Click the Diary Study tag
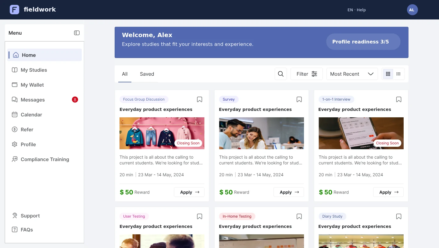 (332, 216)
